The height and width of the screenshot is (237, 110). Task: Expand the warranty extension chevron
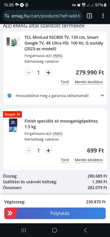[x=102, y=95]
